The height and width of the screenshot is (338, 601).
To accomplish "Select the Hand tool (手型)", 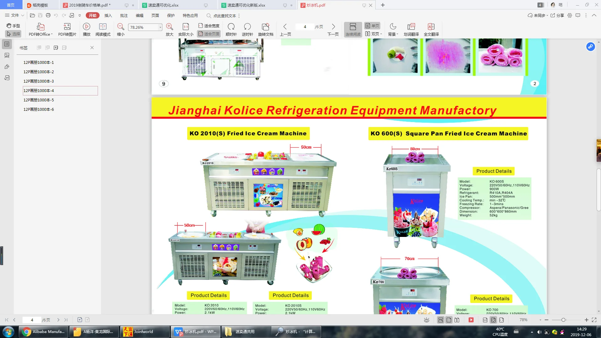I will pos(13,26).
